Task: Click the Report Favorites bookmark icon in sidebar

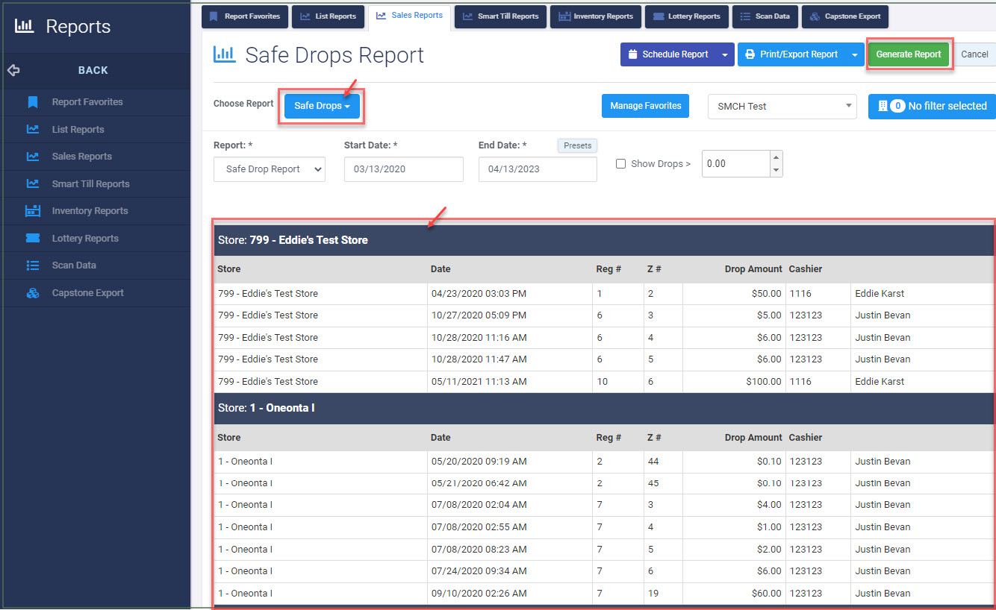Action: coord(33,102)
